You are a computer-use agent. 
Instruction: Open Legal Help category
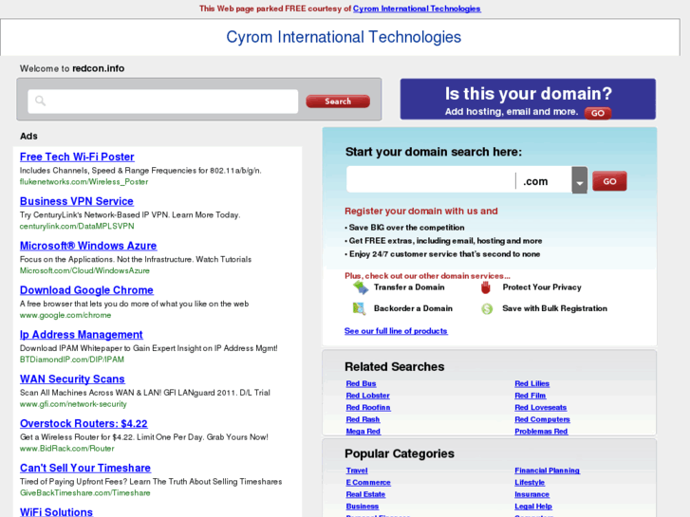coord(533,507)
